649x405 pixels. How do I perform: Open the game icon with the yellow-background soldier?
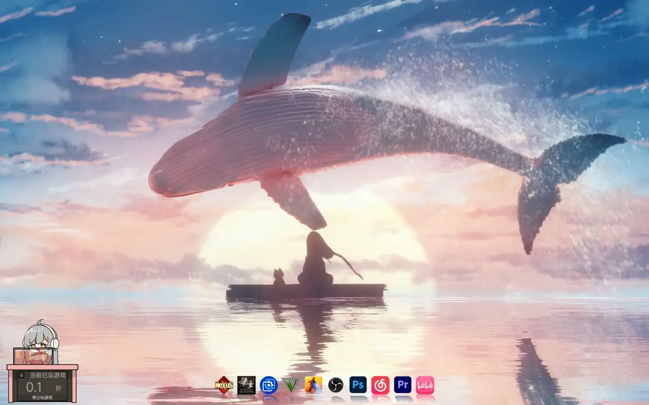[313, 385]
